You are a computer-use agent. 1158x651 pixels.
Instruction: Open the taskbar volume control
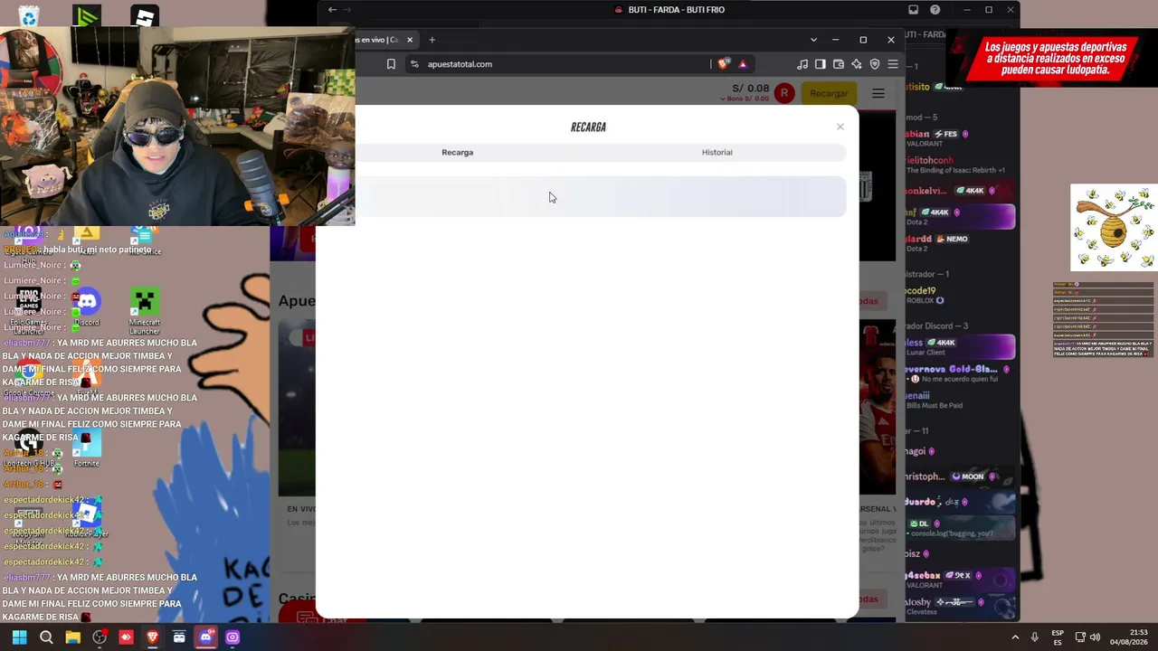[x=1094, y=637]
